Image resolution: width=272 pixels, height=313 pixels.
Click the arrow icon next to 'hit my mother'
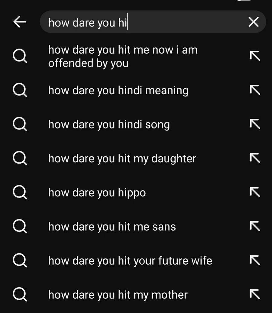pos(255,295)
